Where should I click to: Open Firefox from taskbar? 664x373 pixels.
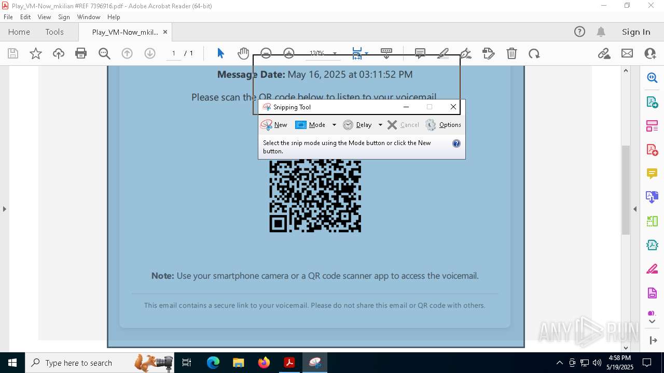pos(264,363)
